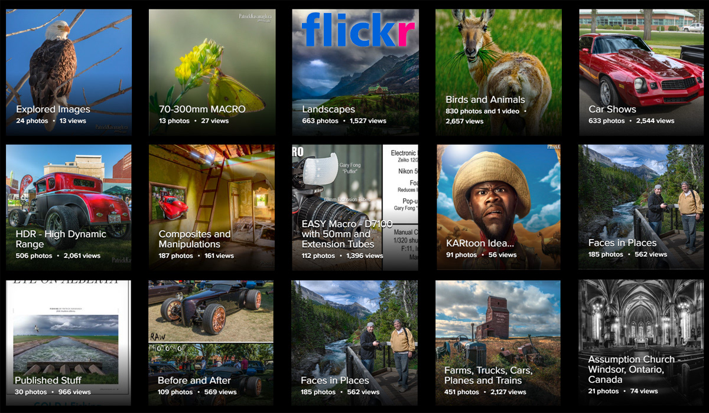Click the '2,061 views' text under HDR album
The width and height of the screenshot is (709, 413).
click(82, 256)
